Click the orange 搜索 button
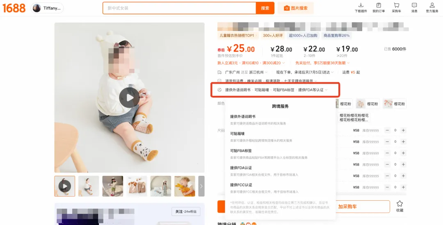Image resolution: width=443 pixels, height=225 pixels. click(265, 8)
